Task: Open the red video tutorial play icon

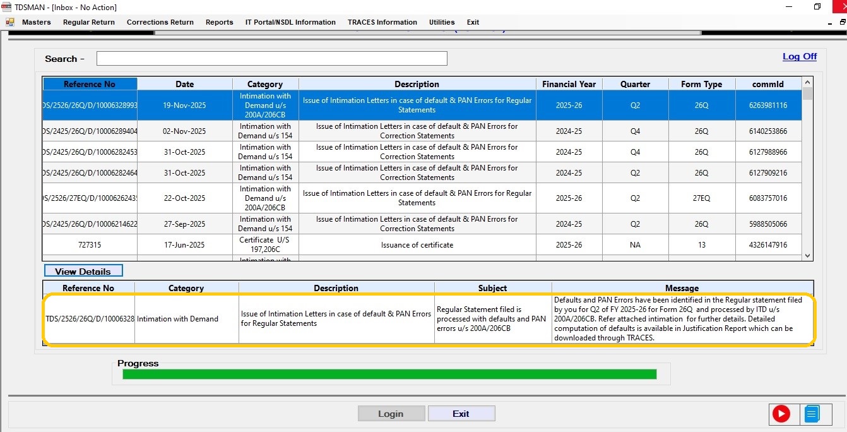Action: 781,414
